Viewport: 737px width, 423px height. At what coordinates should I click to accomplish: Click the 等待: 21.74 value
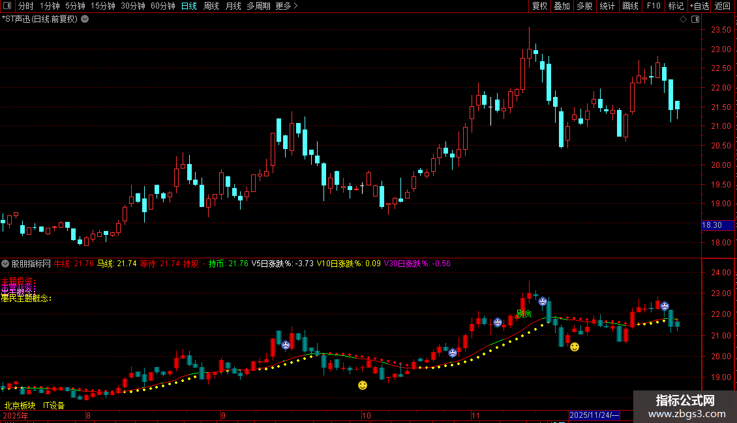(160, 264)
